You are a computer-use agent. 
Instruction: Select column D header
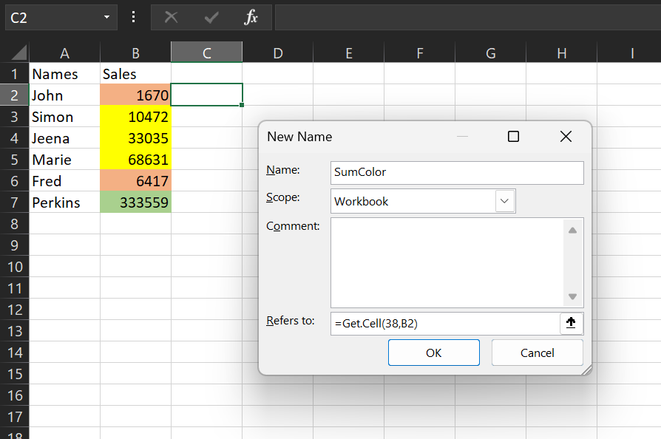point(277,52)
